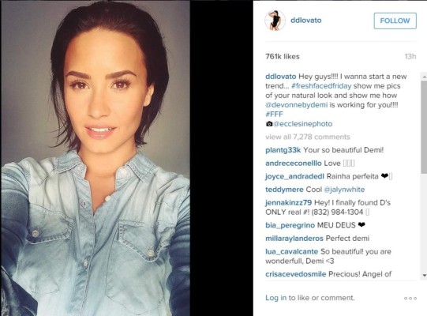The image size is (427, 316).
Task: Click the Log in link
Action: (276, 298)
